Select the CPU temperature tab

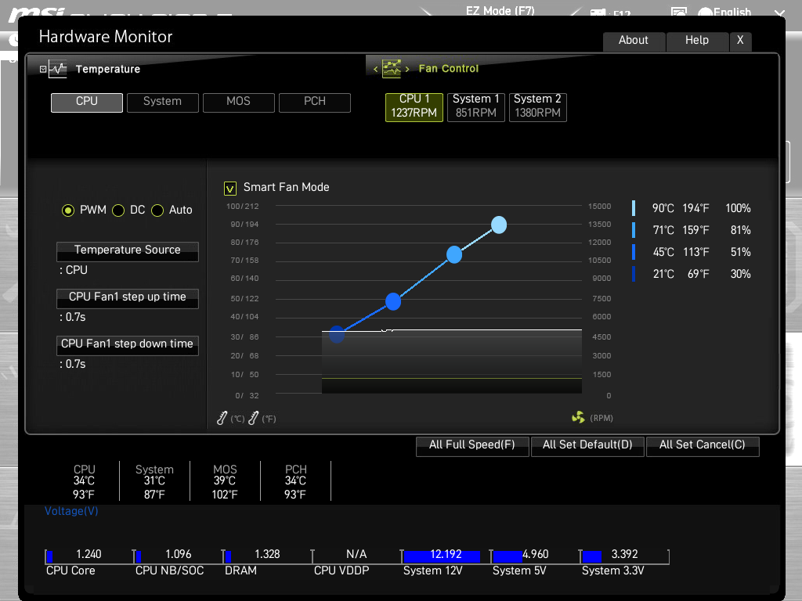(86, 103)
